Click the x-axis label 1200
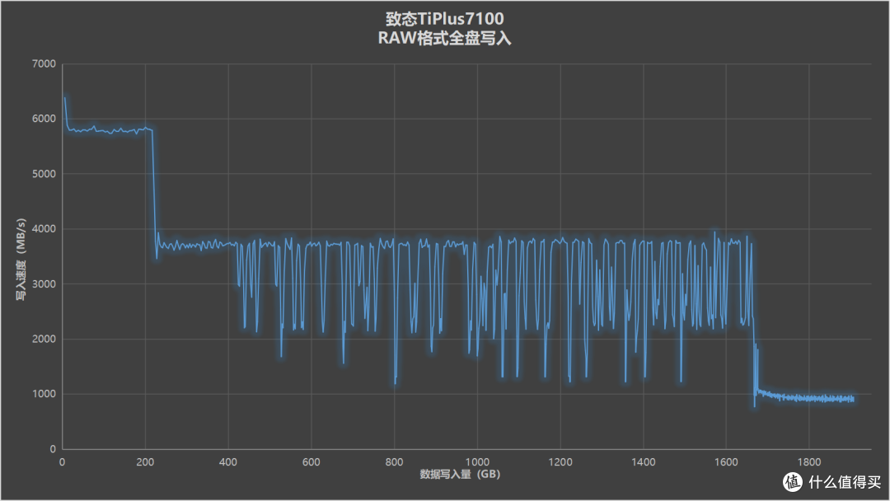Image resolution: width=890 pixels, height=501 pixels. tap(560, 462)
